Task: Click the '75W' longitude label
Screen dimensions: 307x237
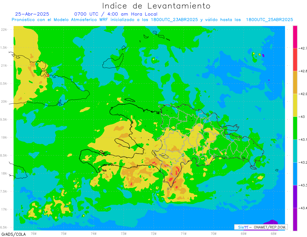Action: point(64,233)
